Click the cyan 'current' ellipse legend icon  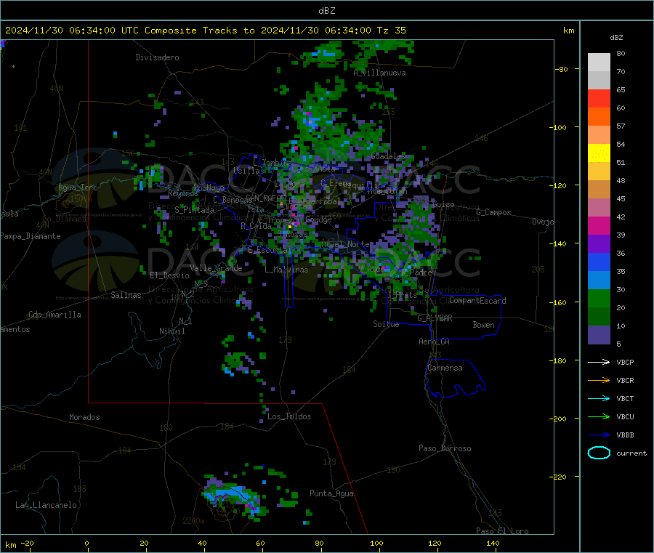[599, 453]
